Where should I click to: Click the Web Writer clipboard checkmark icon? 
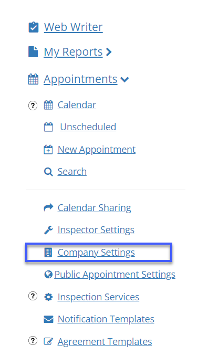33,27
